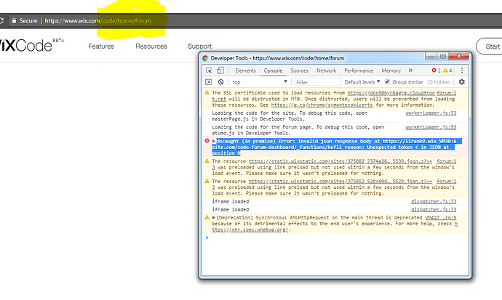Toggle the device toolbar icon
The width and height of the screenshot is (502, 300).
pos(220,70)
